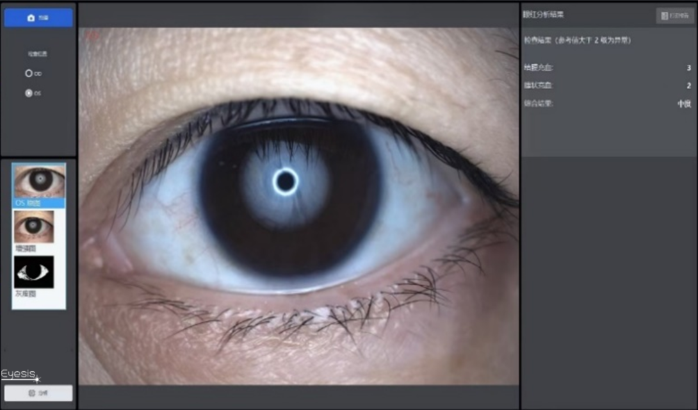The height and width of the screenshot is (410, 698).
Task: Select the OS eye radio button
Action: pyautogui.click(x=29, y=93)
